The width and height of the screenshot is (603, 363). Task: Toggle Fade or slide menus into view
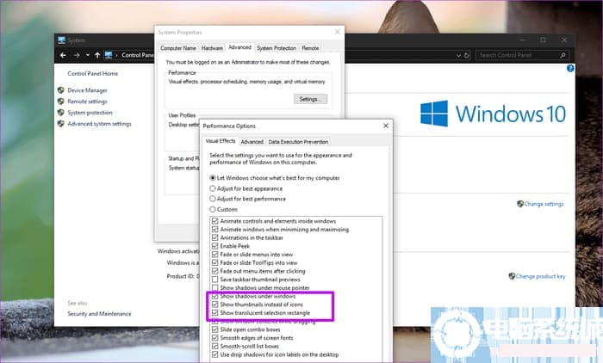[215, 255]
